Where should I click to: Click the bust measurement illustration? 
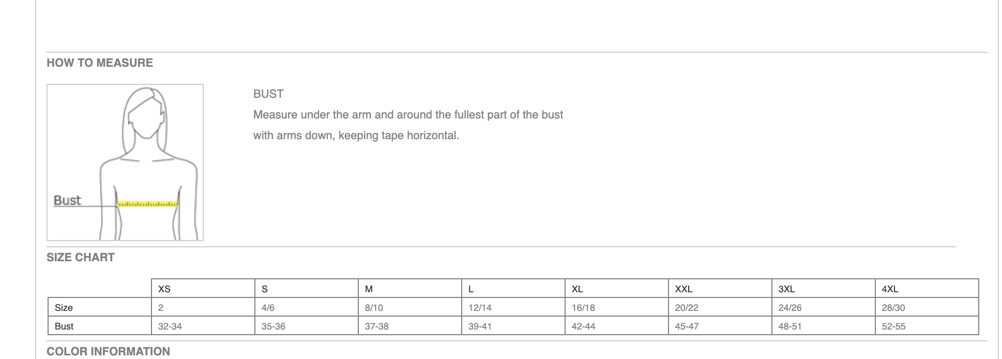(125, 162)
